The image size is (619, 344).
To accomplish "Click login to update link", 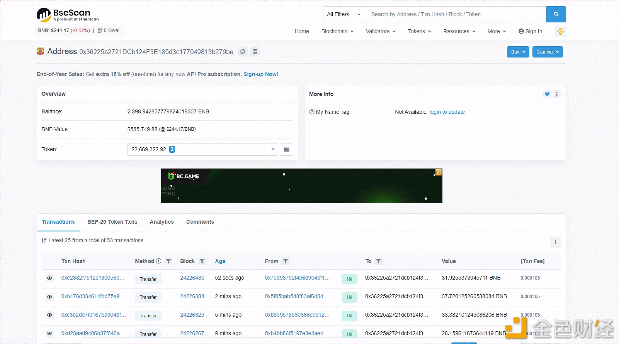I will coord(447,112).
